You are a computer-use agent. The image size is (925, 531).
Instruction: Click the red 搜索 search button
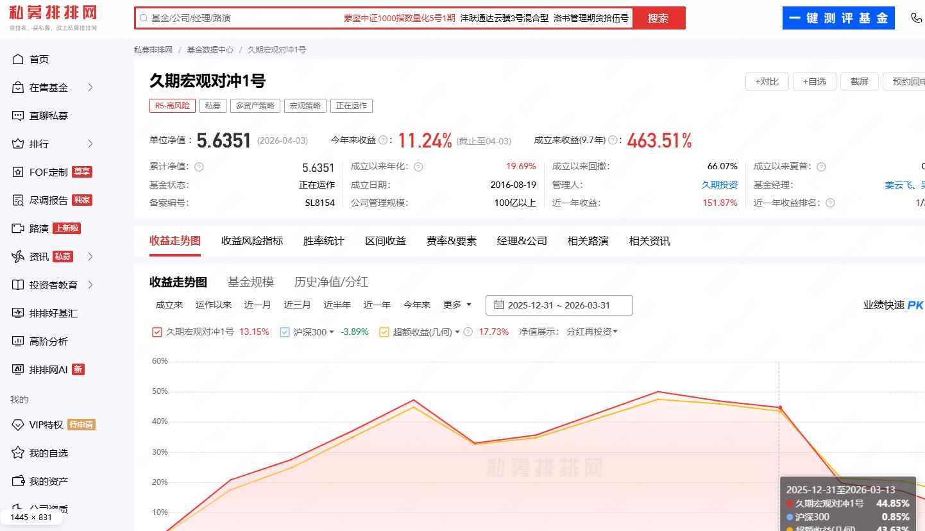(x=658, y=18)
